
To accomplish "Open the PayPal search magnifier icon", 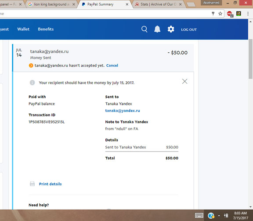I will click(x=144, y=29).
